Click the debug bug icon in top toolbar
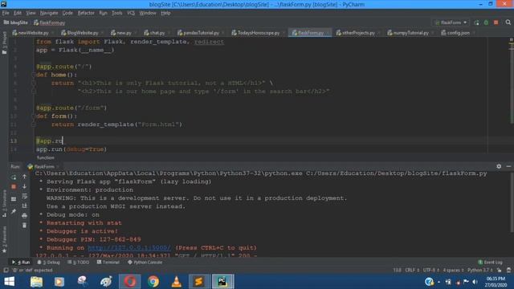Screen dimensions: 514x289 point(486,22)
